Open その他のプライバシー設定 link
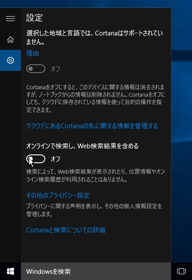 (58, 196)
